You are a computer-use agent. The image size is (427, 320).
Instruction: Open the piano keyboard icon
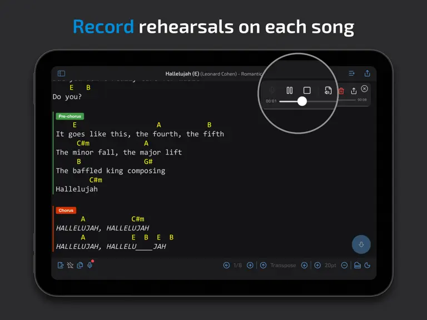[358, 265]
